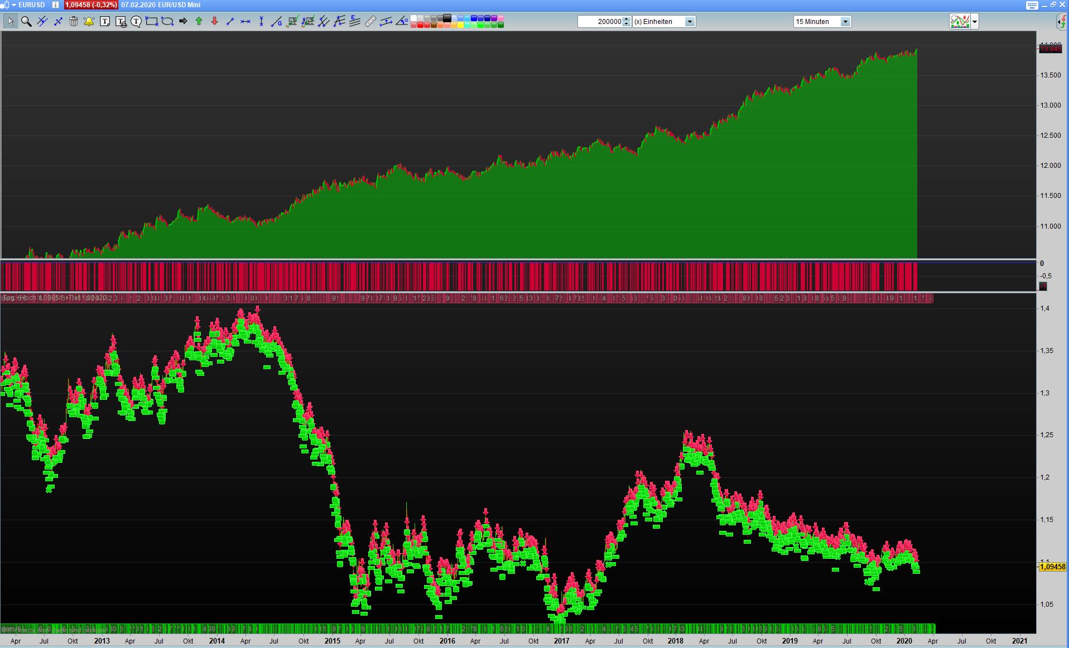Image resolution: width=1069 pixels, height=648 pixels.
Task: Open the add indicator chart button
Action: point(960,22)
